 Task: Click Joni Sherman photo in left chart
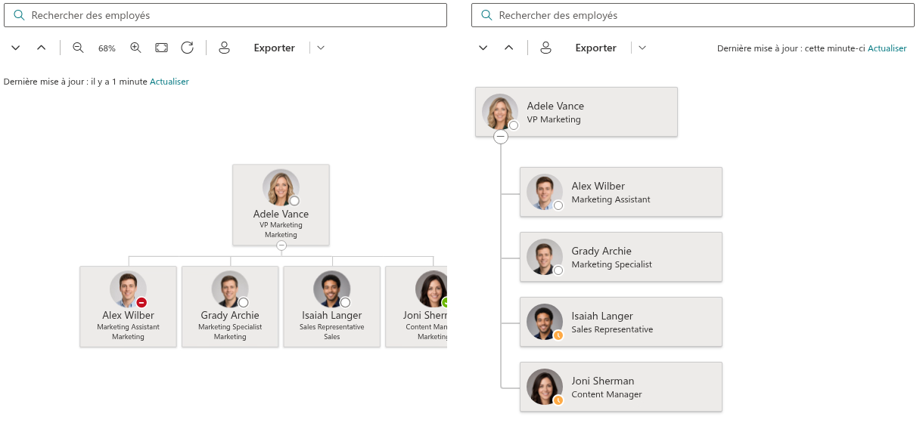coord(432,289)
